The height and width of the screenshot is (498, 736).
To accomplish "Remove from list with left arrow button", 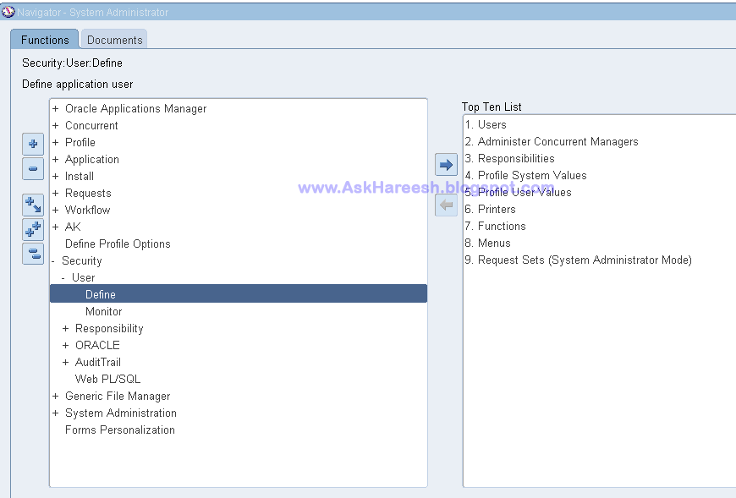I will tap(446, 205).
